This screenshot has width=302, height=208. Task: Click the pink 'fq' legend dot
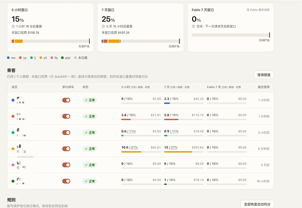(52, 58)
